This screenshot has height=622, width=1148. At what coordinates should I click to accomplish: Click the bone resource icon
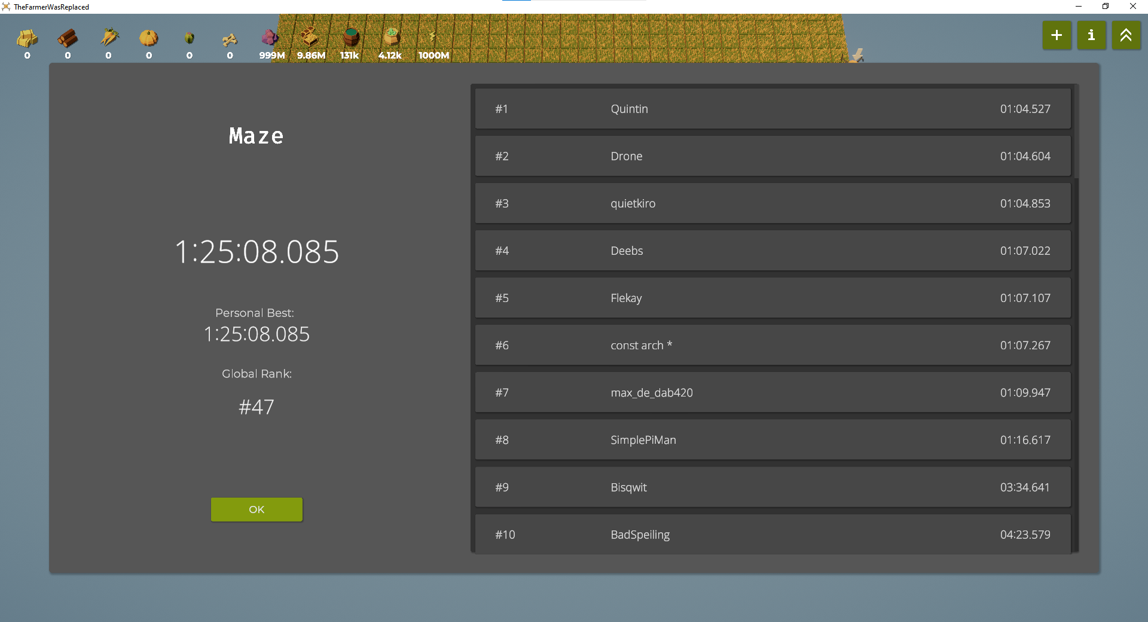(230, 39)
